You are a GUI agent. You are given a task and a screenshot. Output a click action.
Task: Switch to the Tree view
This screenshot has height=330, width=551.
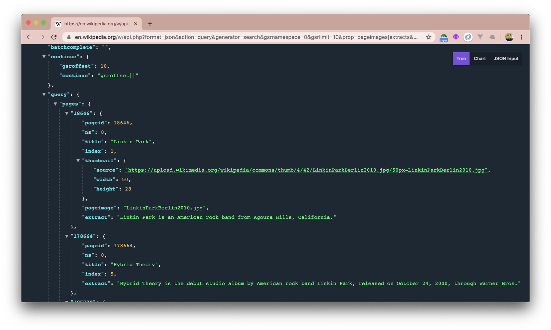(461, 59)
